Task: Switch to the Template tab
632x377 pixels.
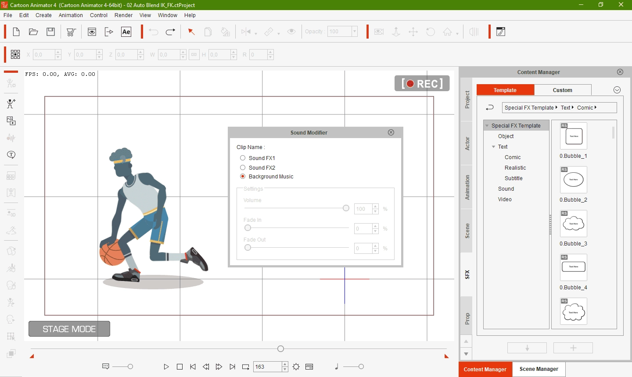Action: (x=505, y=90)
